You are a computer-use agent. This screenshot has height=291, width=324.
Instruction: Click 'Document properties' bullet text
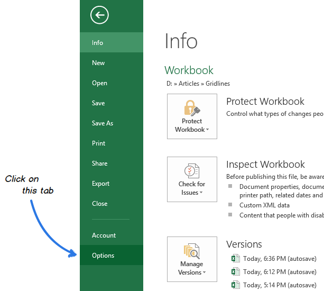[282, 187]
